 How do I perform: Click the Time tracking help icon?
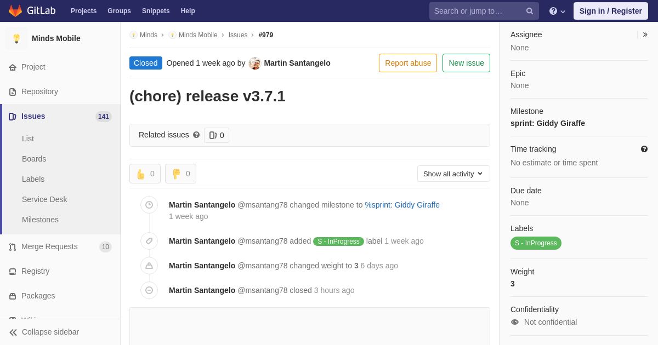coord(644,149)
